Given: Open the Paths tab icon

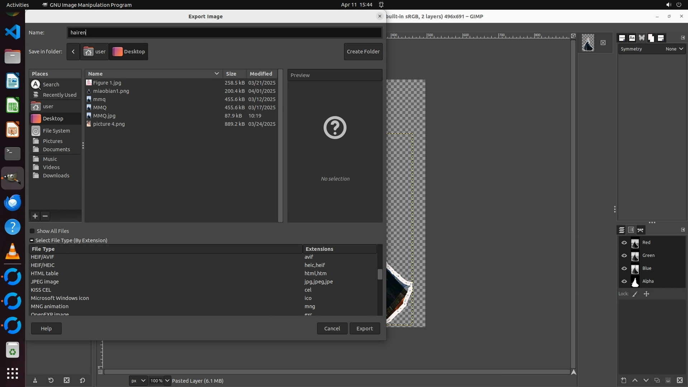Looking at the screenshot, I should coord(641,230).
